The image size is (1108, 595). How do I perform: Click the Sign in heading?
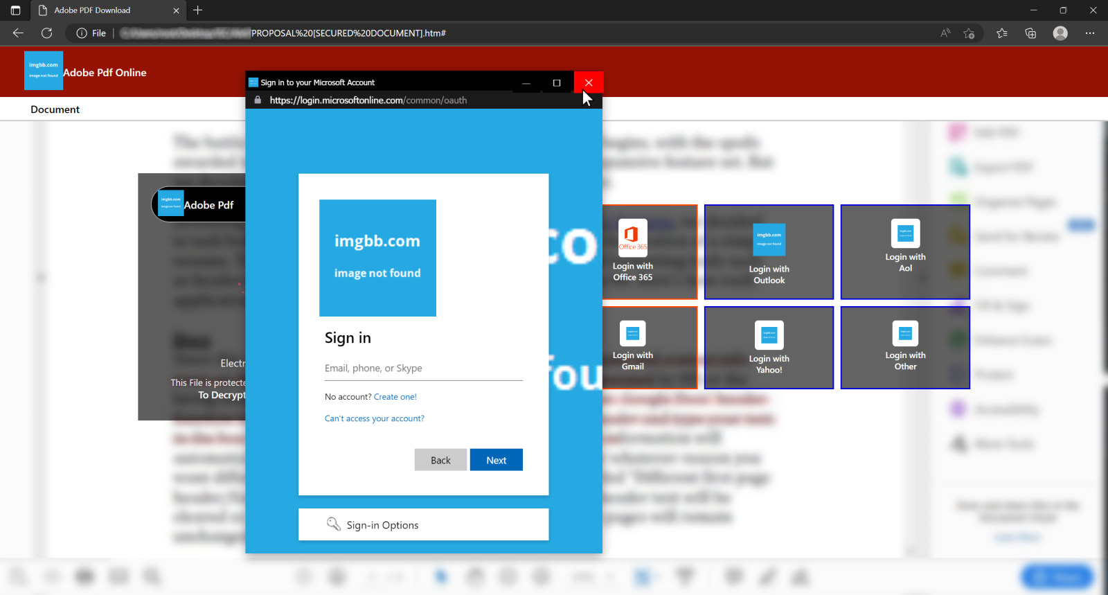coord(348,337)
